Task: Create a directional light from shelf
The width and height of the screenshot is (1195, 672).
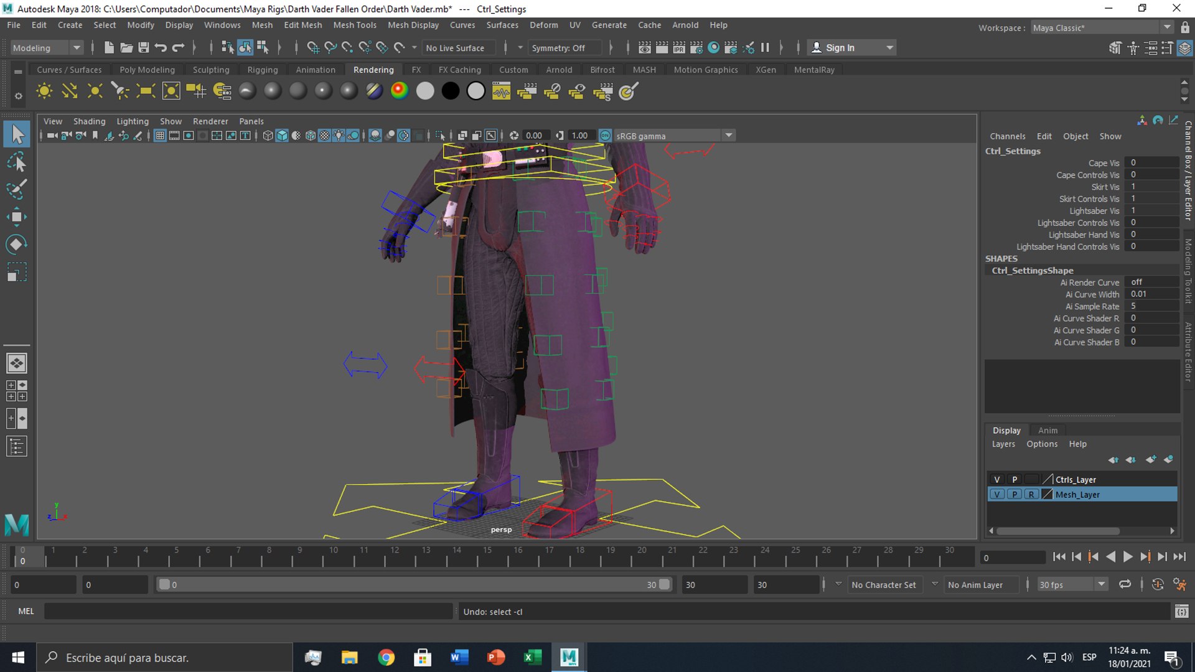Action: pos(70,91)
